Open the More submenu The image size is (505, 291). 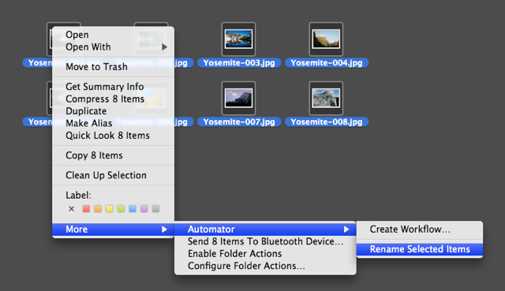(x=113, y=229)
